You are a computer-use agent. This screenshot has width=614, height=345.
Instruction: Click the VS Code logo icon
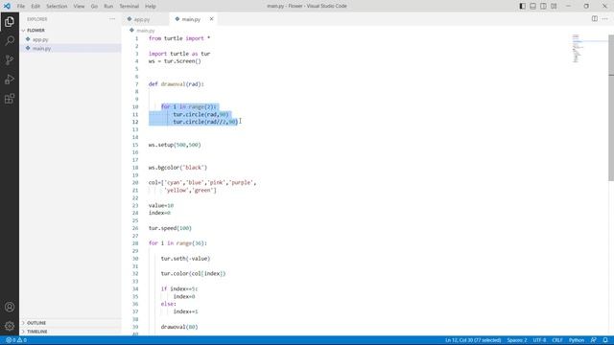[x=7, y=6]
